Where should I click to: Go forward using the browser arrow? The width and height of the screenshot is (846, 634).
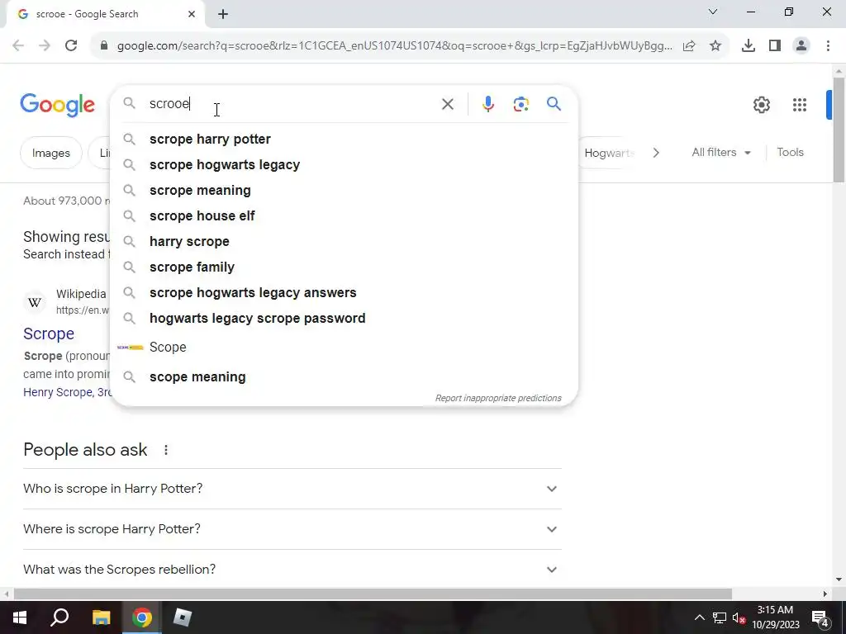pyautogui.click(x=45, y=45)
